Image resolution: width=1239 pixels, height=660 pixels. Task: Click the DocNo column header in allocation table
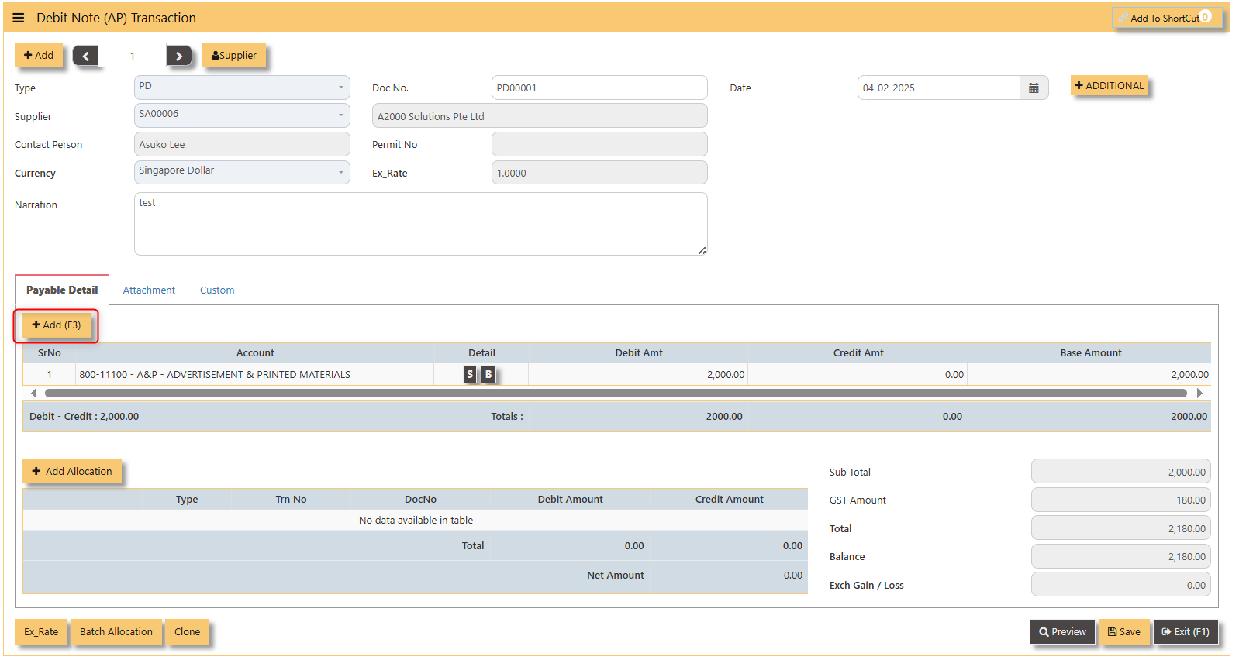pos(420,499)
